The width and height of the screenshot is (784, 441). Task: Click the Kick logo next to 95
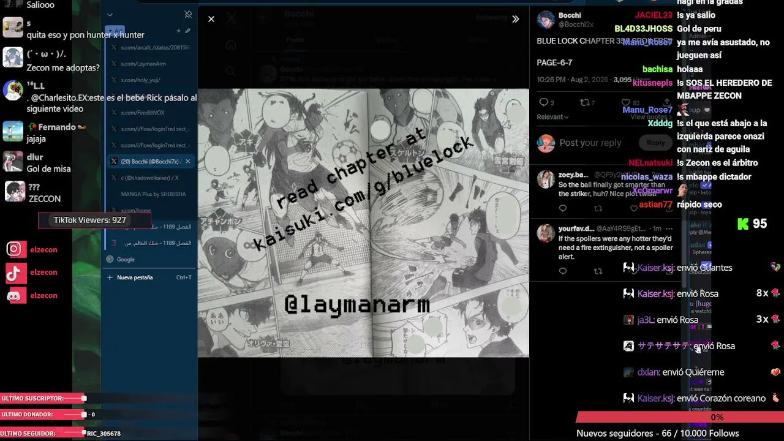pos(743,224)
